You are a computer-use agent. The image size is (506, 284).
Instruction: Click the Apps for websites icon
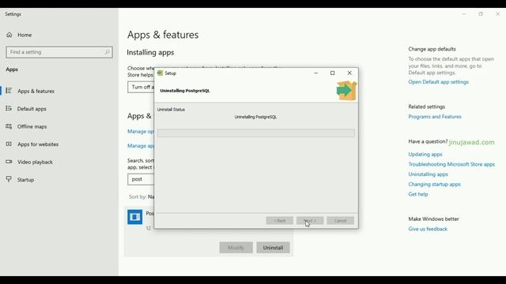[x=9, y=144]
